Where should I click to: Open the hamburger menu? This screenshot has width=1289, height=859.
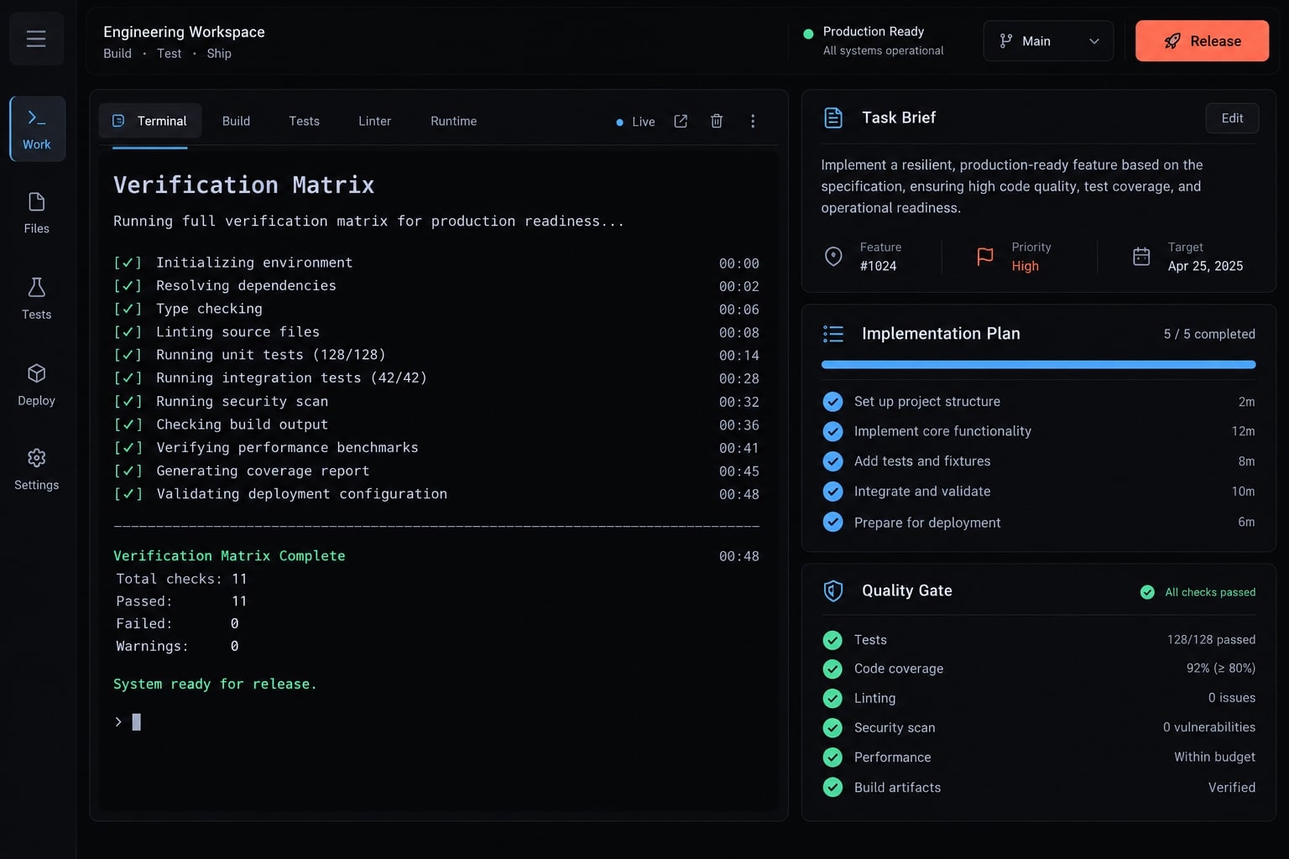pos(36,39)
